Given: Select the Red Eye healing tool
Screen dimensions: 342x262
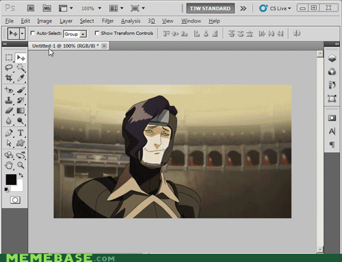Looking at the screenshot, I should (x=9, y=90).
